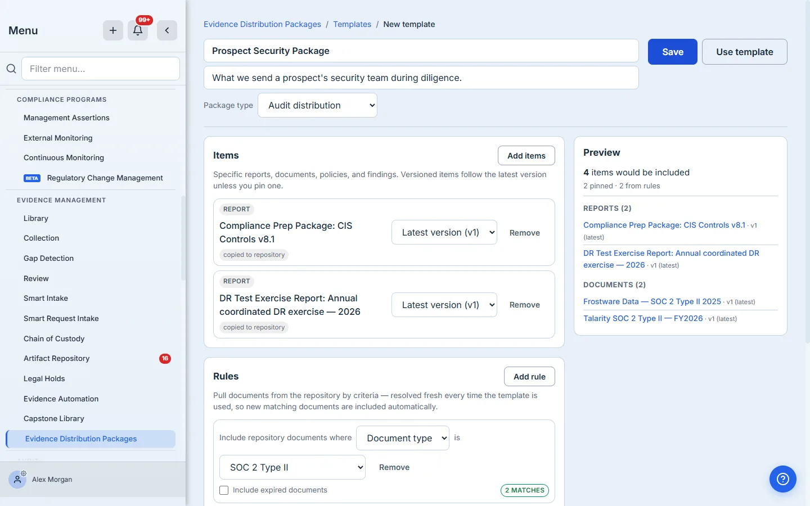
Task: Go to Templates breadcrumb link
Action: 352,24
